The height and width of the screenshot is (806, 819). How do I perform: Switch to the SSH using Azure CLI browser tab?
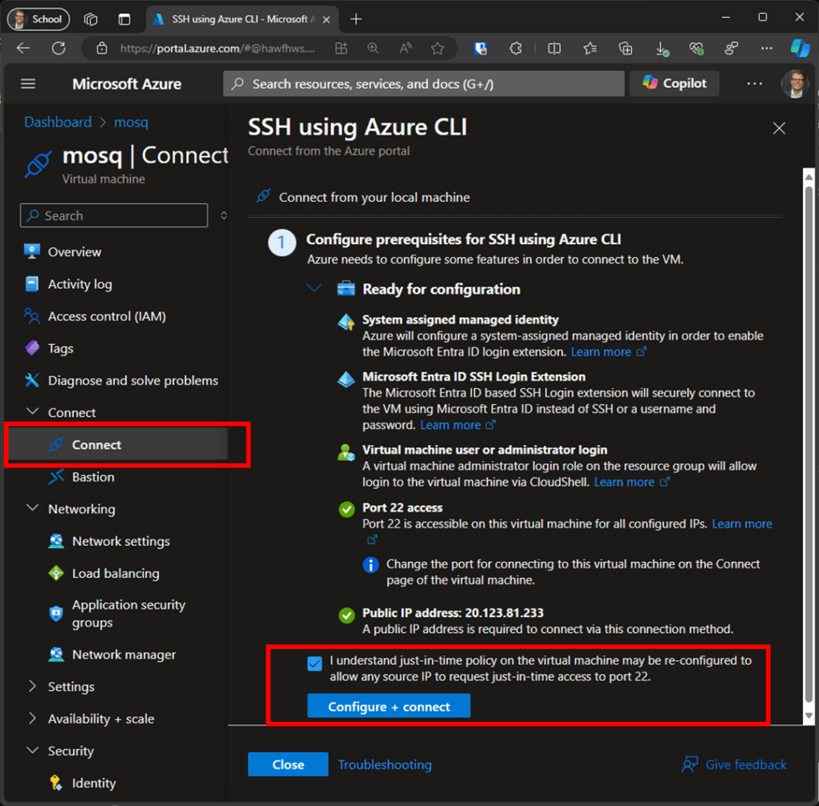pyautogui.click(x=232, y=18)
